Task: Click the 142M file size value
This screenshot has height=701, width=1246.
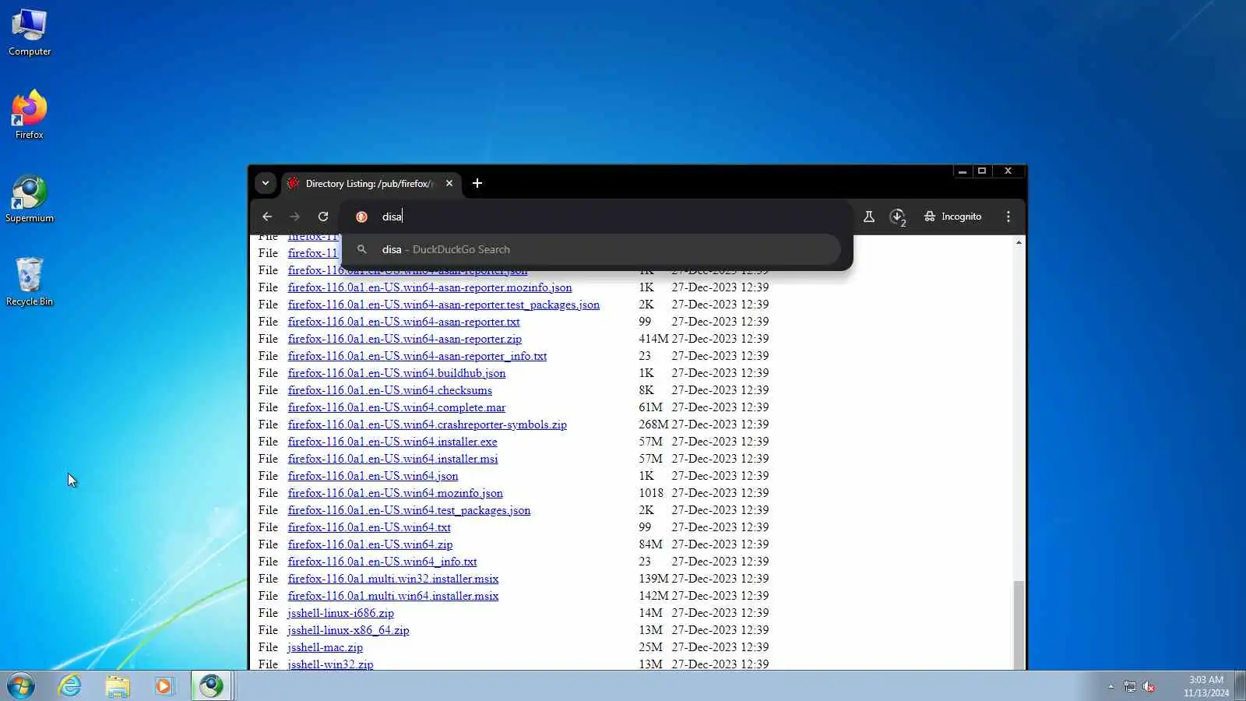Action: 653,596
